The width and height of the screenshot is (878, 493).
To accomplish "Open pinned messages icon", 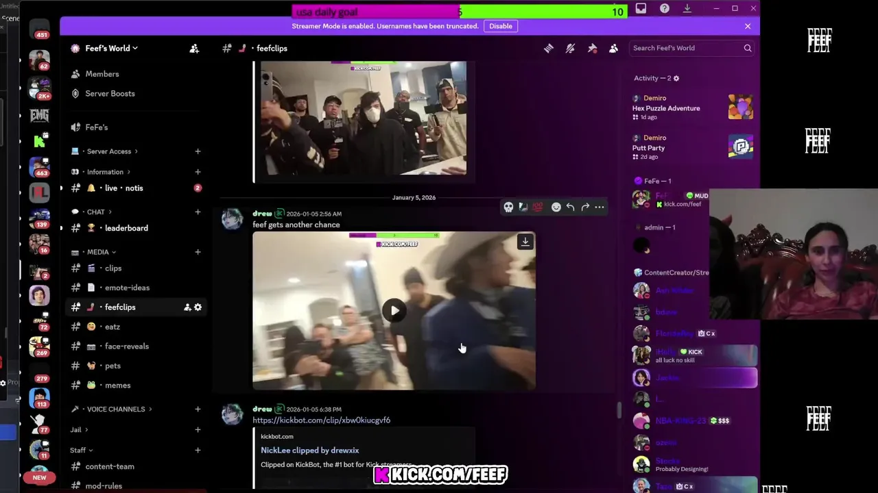I will click(x=592, y=49).
